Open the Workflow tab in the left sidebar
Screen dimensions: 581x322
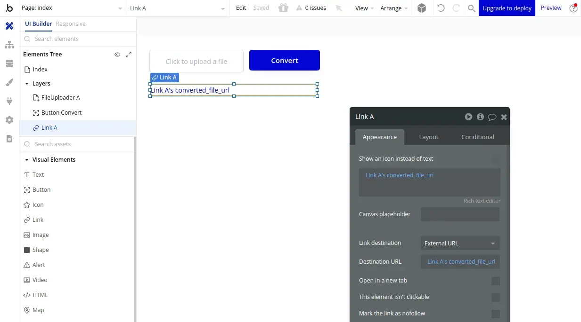pos(9,45)
